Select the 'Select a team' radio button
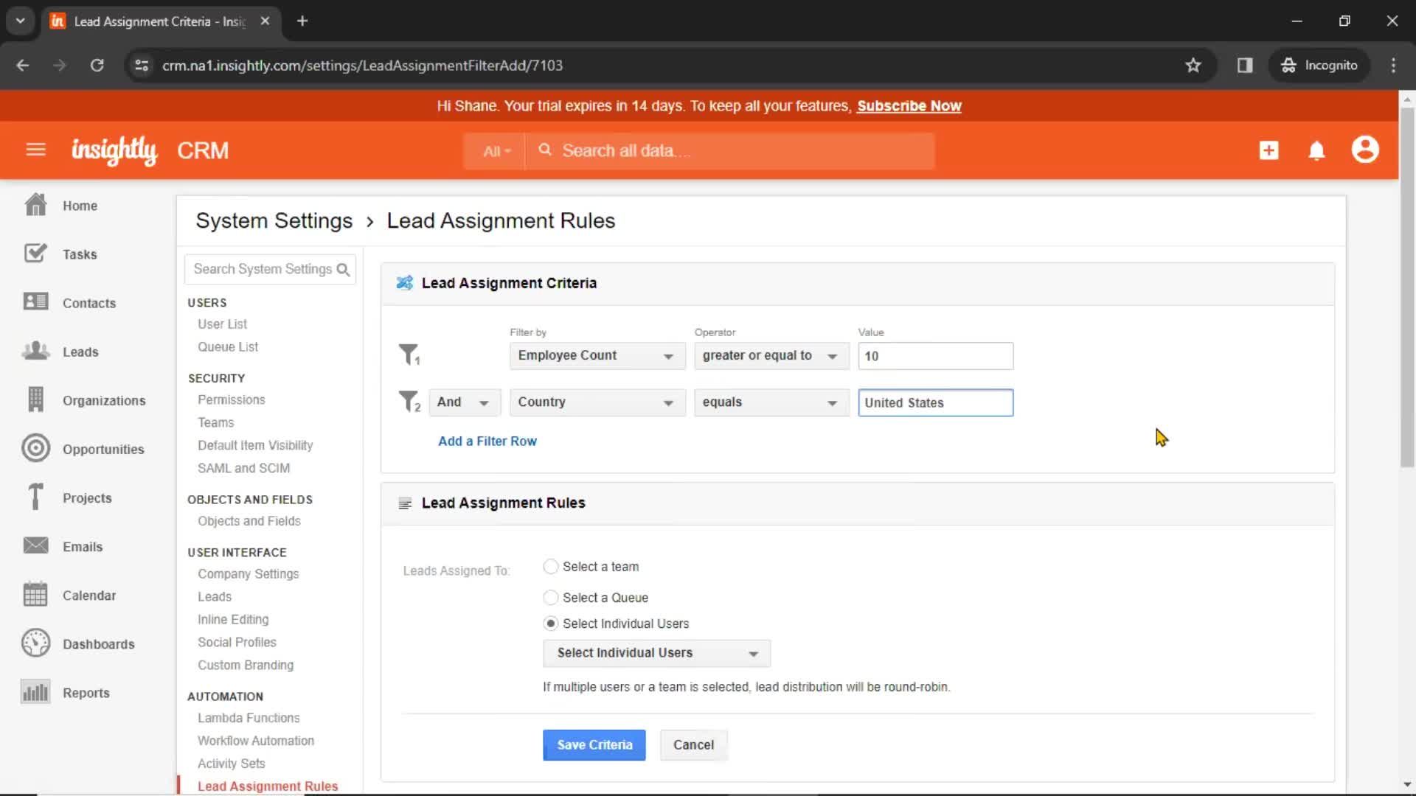The height and width of the screenshot is (796, 1416). (550, 566)
